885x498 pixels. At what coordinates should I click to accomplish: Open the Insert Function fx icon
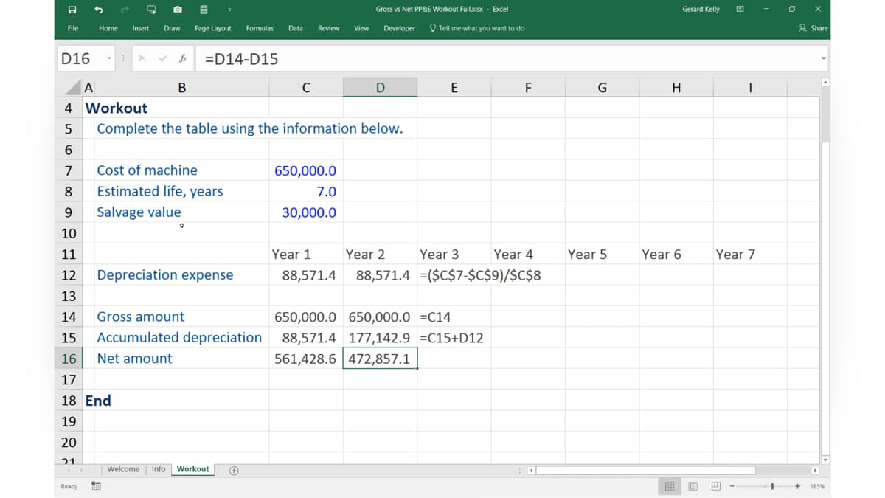pyautogui.click(x=181, y=59)
